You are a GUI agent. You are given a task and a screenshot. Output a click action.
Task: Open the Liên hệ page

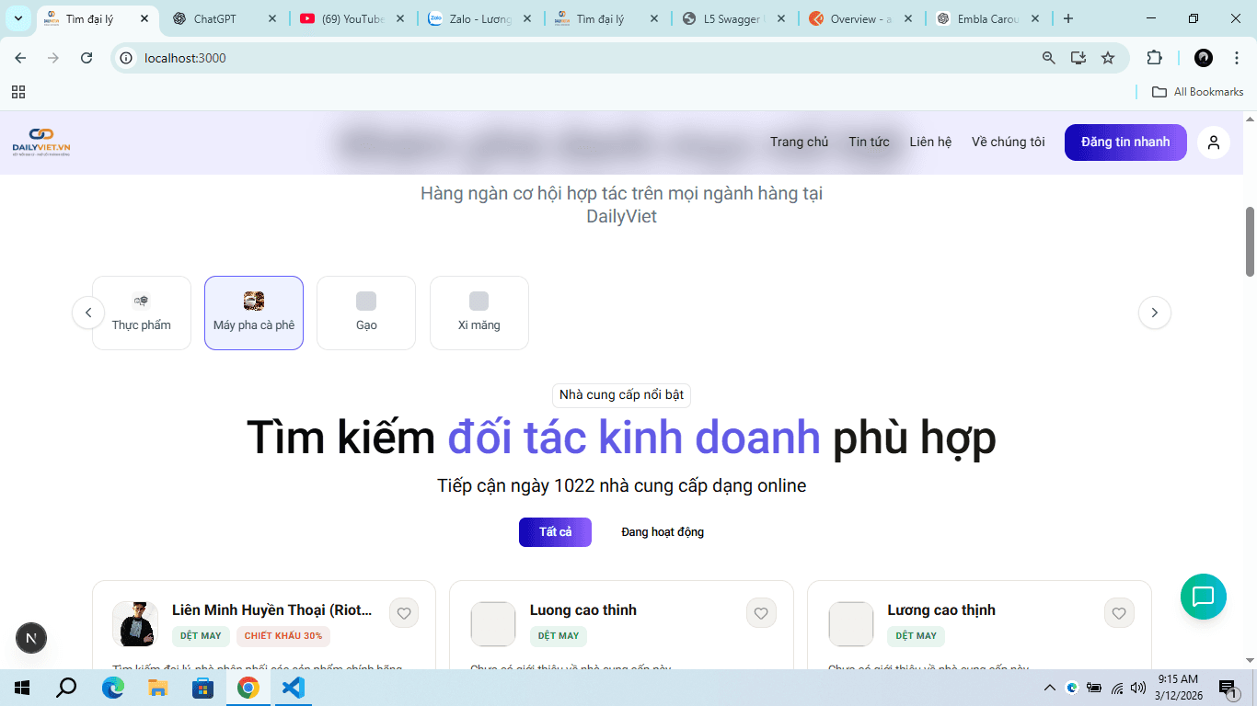pyautogui.click(x=930, y=142)
